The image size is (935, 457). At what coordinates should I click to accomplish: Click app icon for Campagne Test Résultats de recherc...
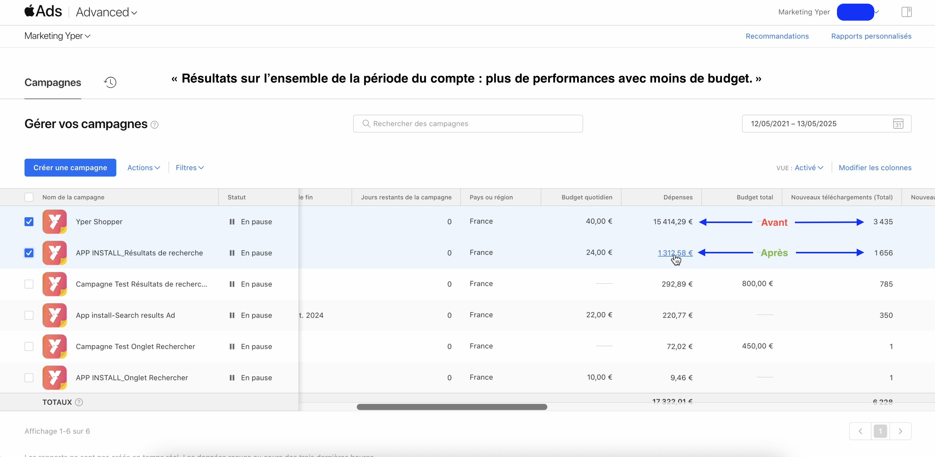[x=54, y=284]
